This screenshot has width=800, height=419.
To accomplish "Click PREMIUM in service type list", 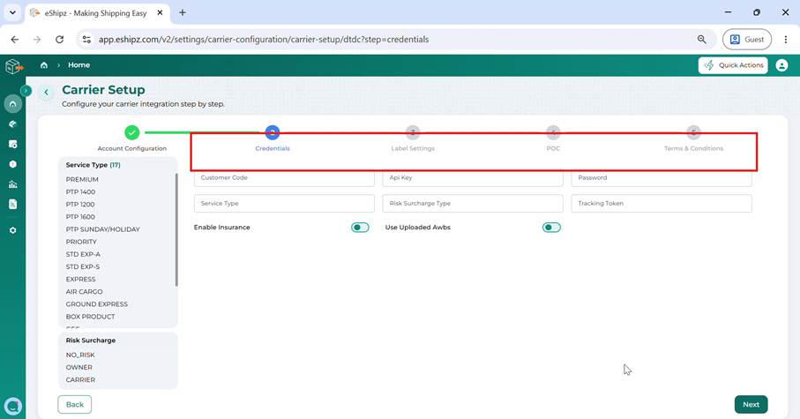I will (x=82, y=180).
